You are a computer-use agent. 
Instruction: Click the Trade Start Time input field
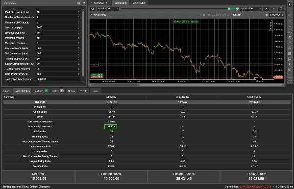(58, 79)
